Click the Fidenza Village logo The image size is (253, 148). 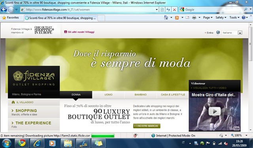click(34, 78)
